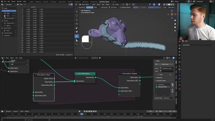Play animation in reverse in timeline
The height and width of the screenshot is (121, 215).
89,111
